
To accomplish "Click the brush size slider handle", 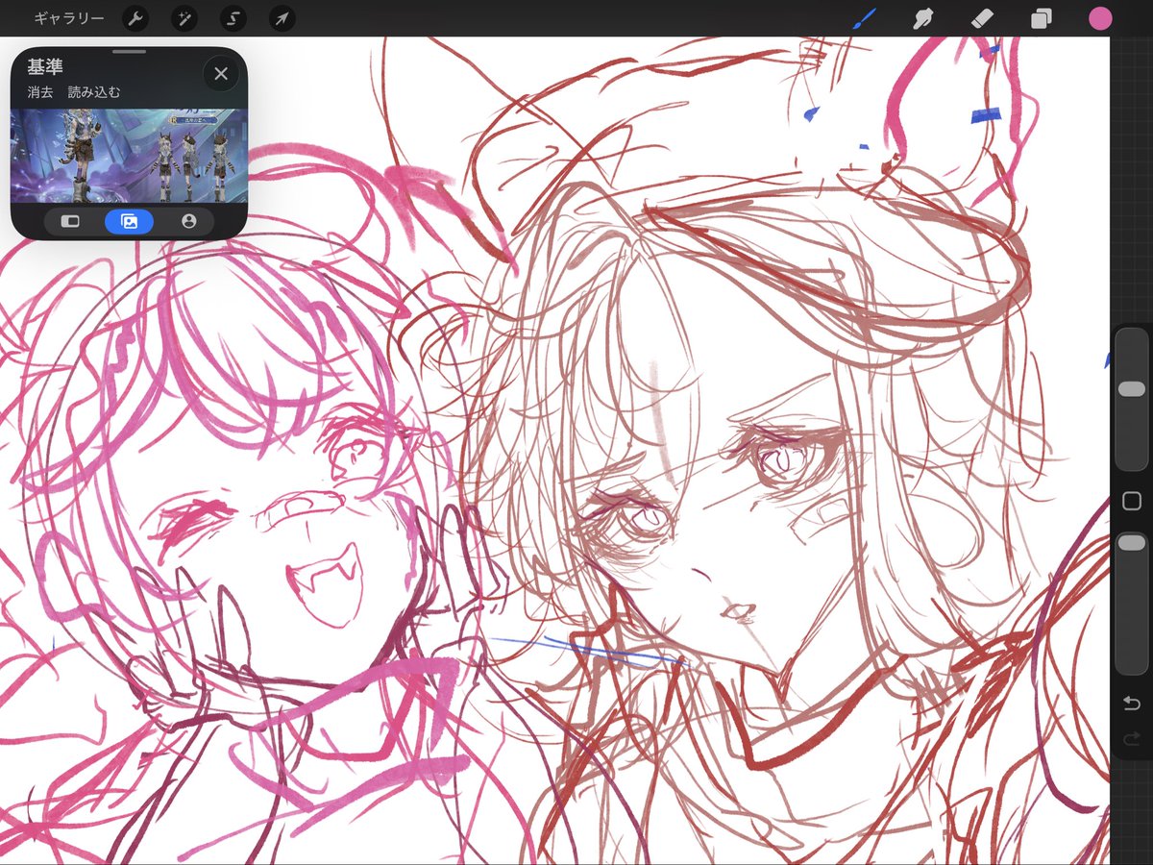I will coord(1132,389).
